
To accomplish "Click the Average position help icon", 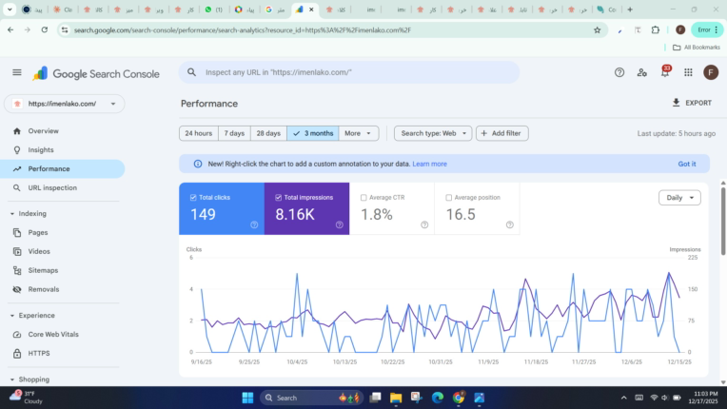I will (510, 224).
